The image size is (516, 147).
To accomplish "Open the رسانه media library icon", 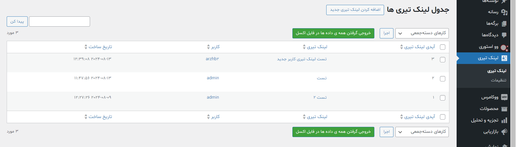I will (504, 12).
